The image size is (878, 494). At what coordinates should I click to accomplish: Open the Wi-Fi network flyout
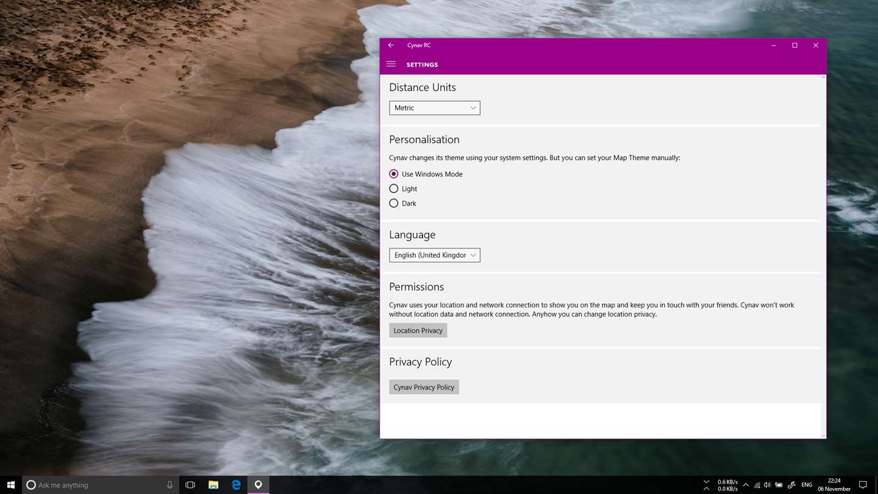pos(757,485)
